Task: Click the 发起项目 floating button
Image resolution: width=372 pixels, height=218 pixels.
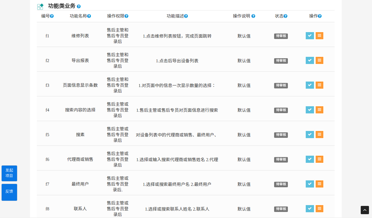Action: pyautogui.click(x=9, y=173)
